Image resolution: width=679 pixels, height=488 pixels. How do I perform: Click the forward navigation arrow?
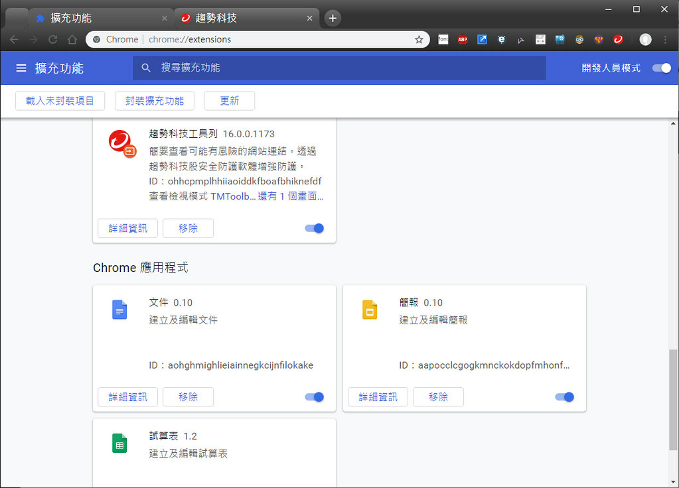(33, 39)
